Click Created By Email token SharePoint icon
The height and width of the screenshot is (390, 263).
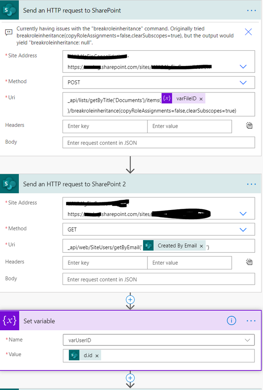point(148,246)
